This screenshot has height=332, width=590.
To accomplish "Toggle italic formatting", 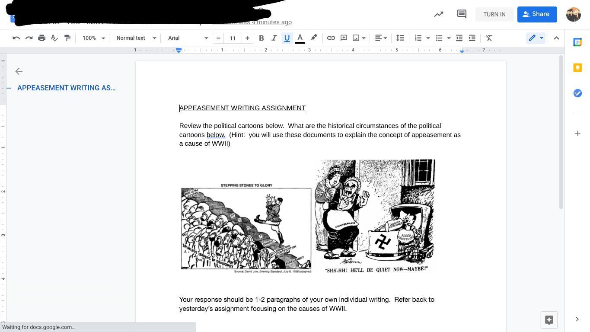I will 274,38.
